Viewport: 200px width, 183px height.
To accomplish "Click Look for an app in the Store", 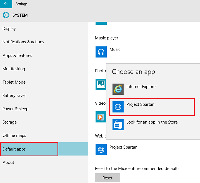I will [x=152, y=122].
